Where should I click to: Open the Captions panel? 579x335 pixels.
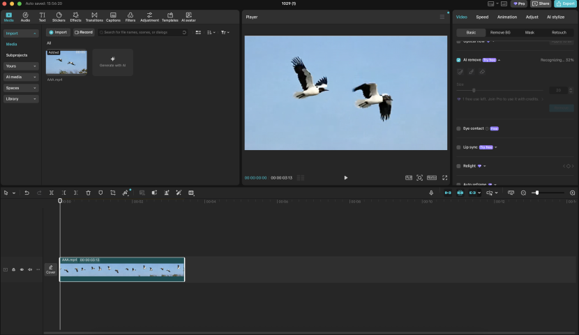pyautogui.click(x=113, y=17)
